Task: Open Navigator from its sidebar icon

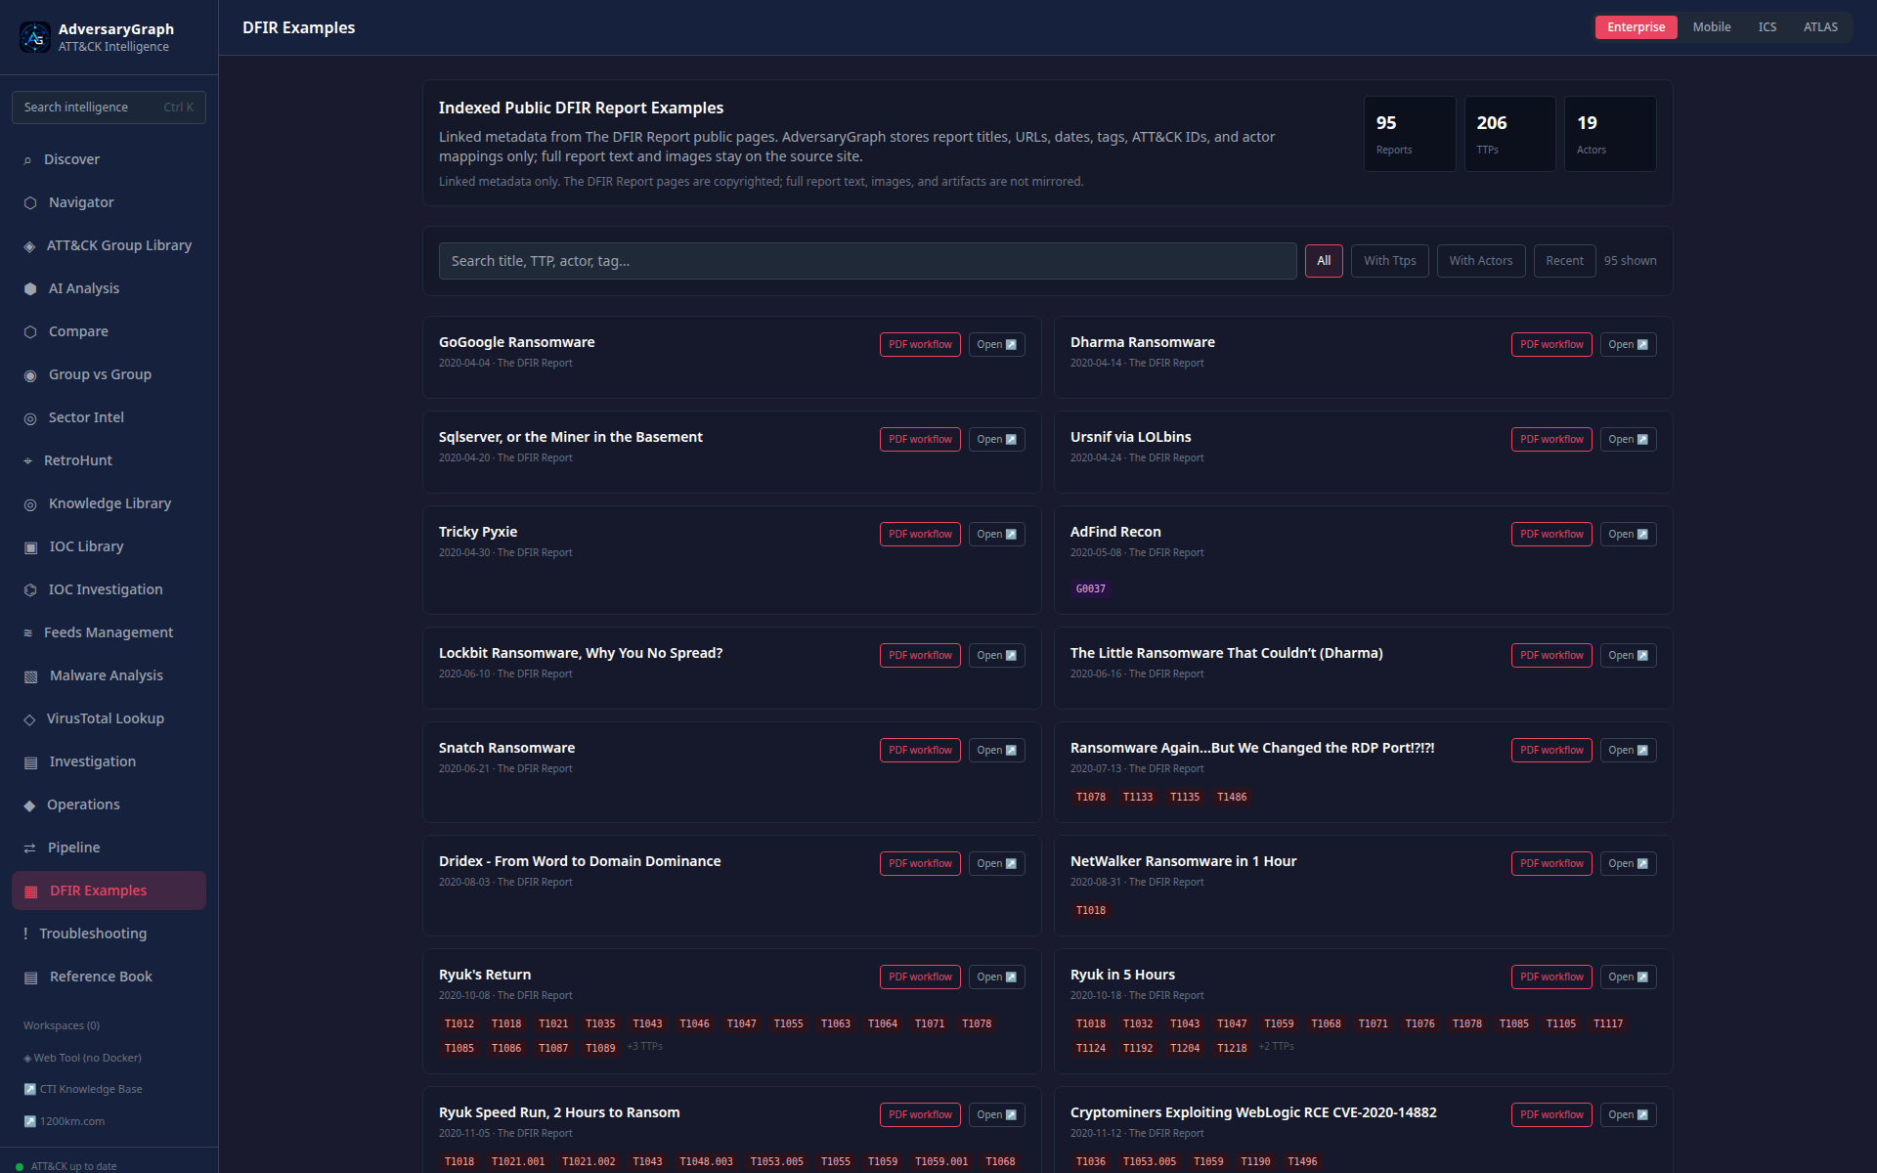Action: point(30,203)
